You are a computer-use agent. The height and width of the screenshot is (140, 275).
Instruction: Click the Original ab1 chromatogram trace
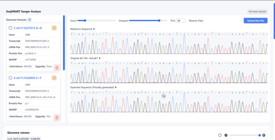coord(169,72)
